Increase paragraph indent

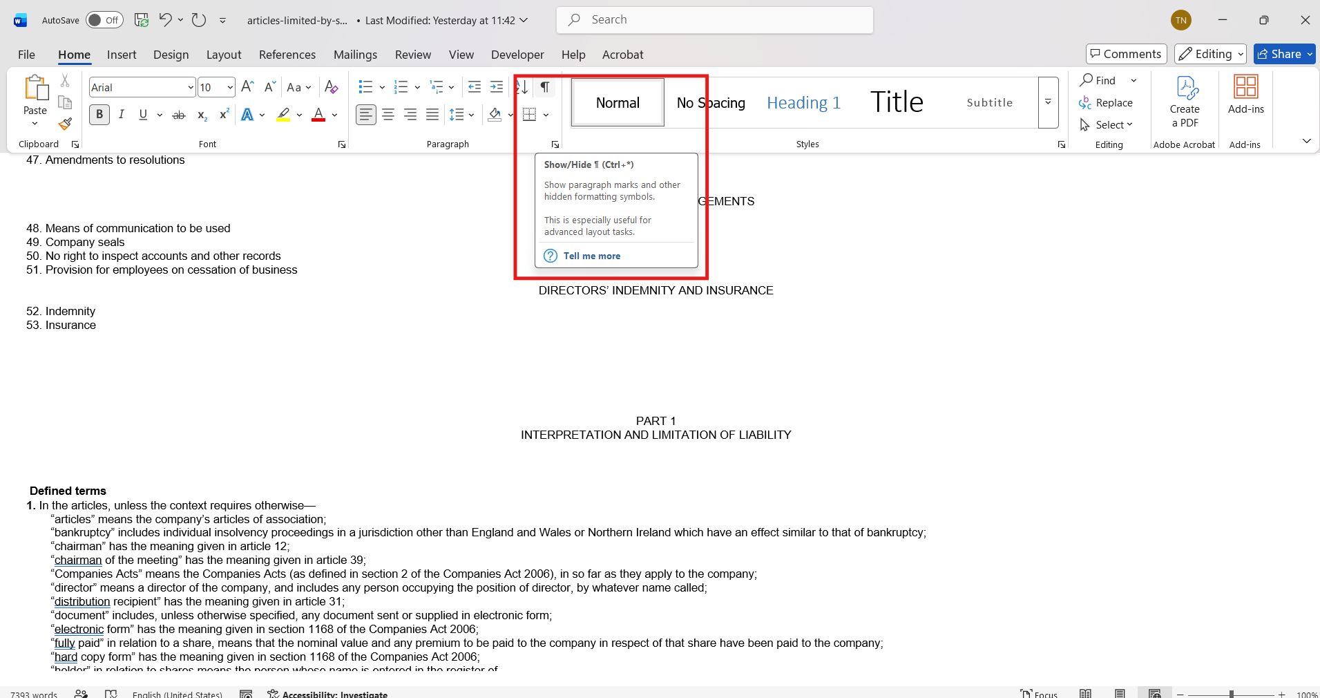pyautogui.click(x=497, y=87)
